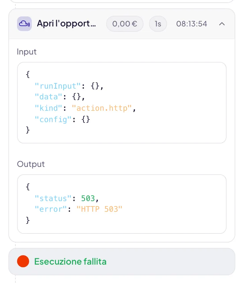This screenshot has height=283, width=243.
Task: Click the Output section label
Action: 31,164
